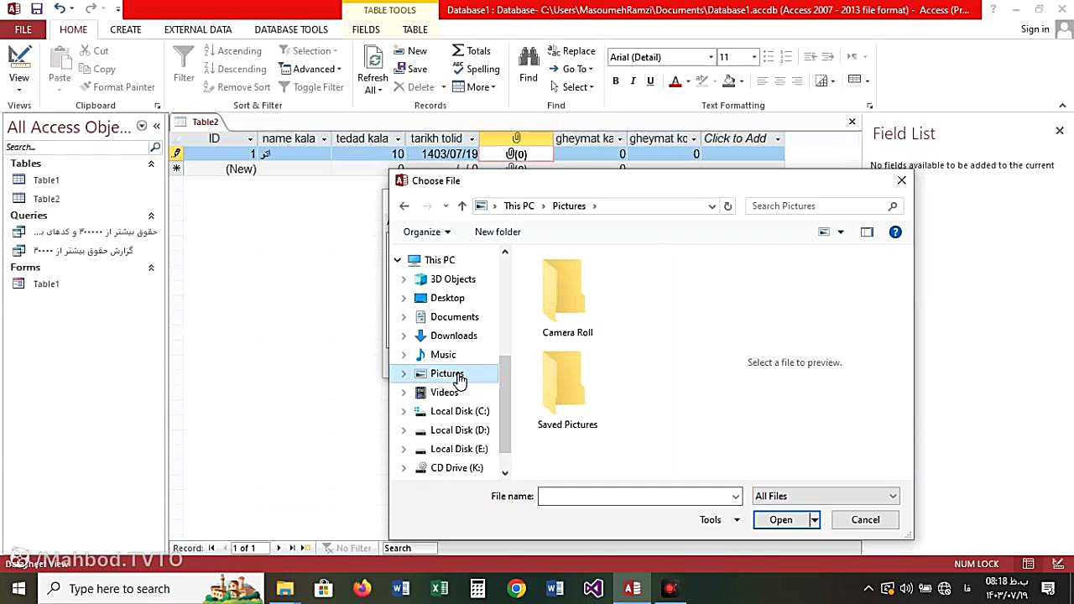Viewport: 1074px width, 604px height.
Task: Open Google Chrome from the taskbar
Action: [x=516, y=588]
